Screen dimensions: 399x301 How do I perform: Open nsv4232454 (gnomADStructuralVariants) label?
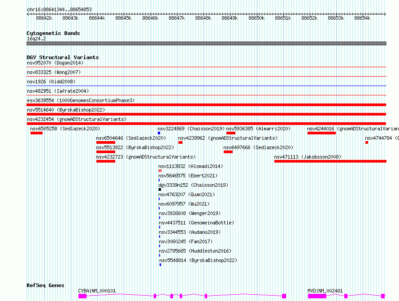[x=77, y=119]
